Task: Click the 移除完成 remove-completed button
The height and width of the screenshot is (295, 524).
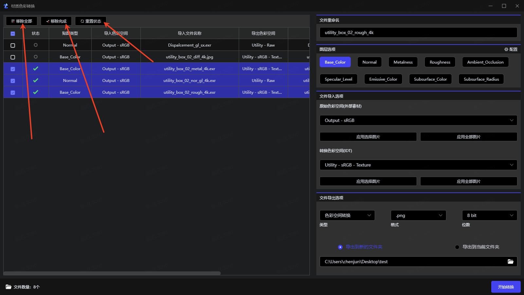Action: pyautogui.click(x=56, y=21)
